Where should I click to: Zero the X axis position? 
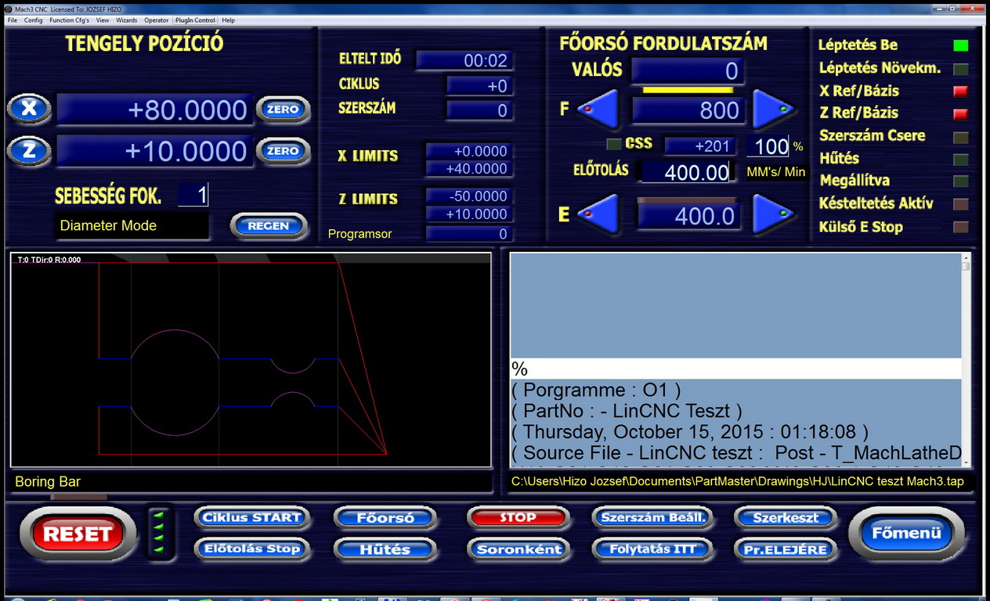click(283, 110)
